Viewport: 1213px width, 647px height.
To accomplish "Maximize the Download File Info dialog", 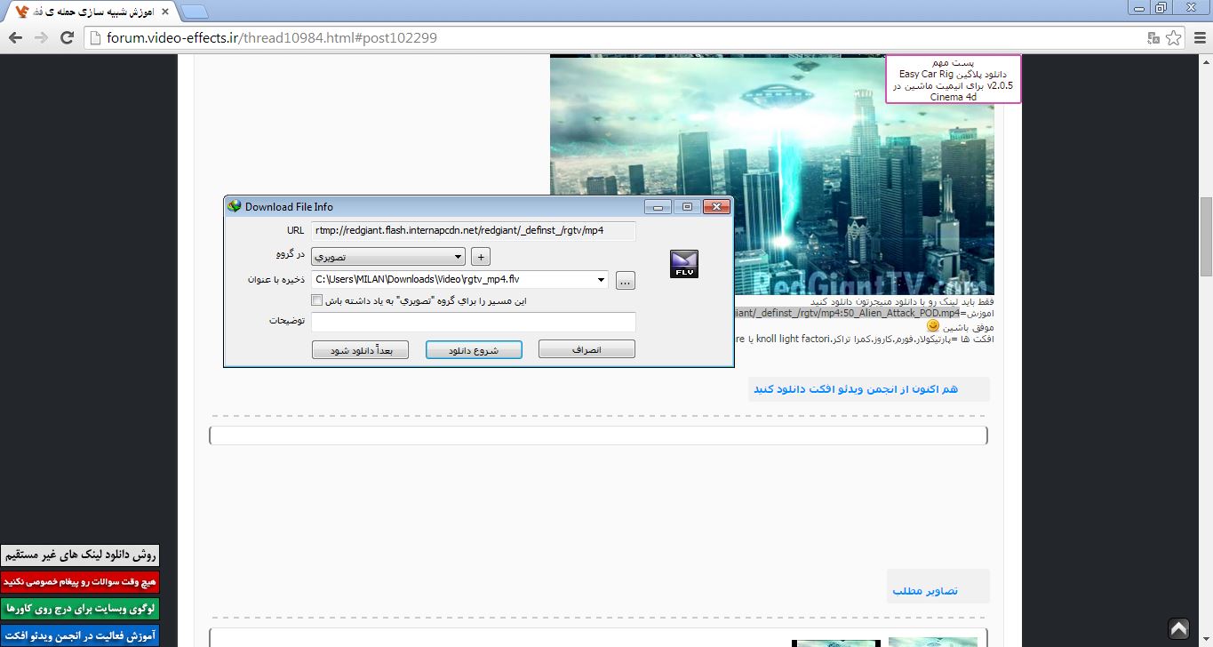I will [687, 207].
